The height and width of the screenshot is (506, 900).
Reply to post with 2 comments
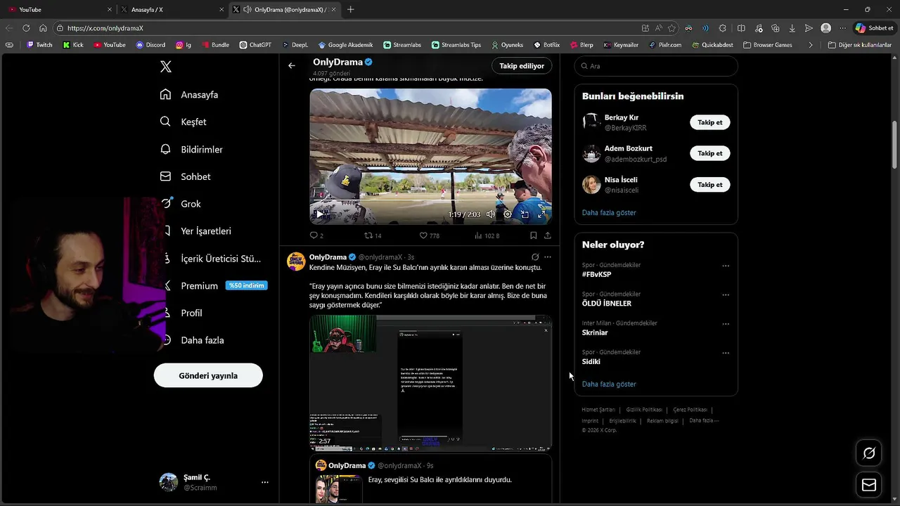click(x=316, y=235)
